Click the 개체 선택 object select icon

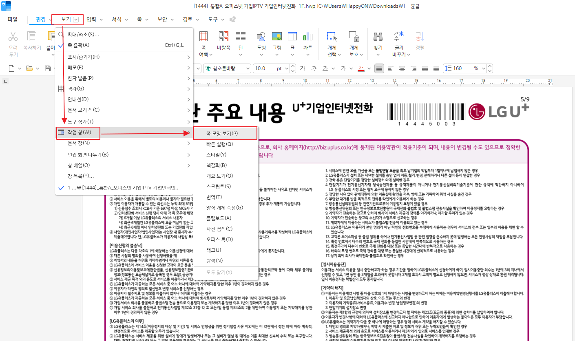point(332,37)
